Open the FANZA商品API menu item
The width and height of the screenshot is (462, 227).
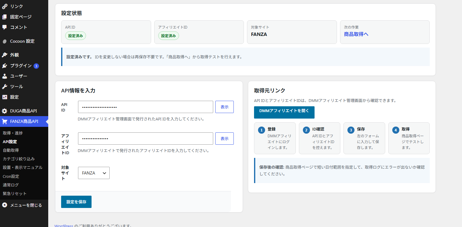pyautogui.click(x=24, y=121)
